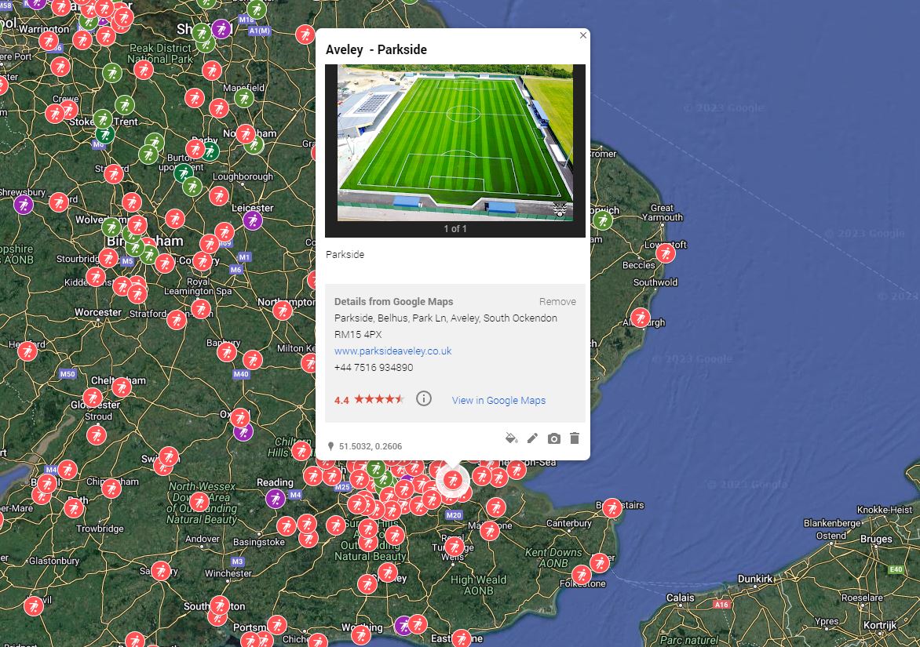
Task: Select the red marker near Folkestone
Action: (582, 575)
